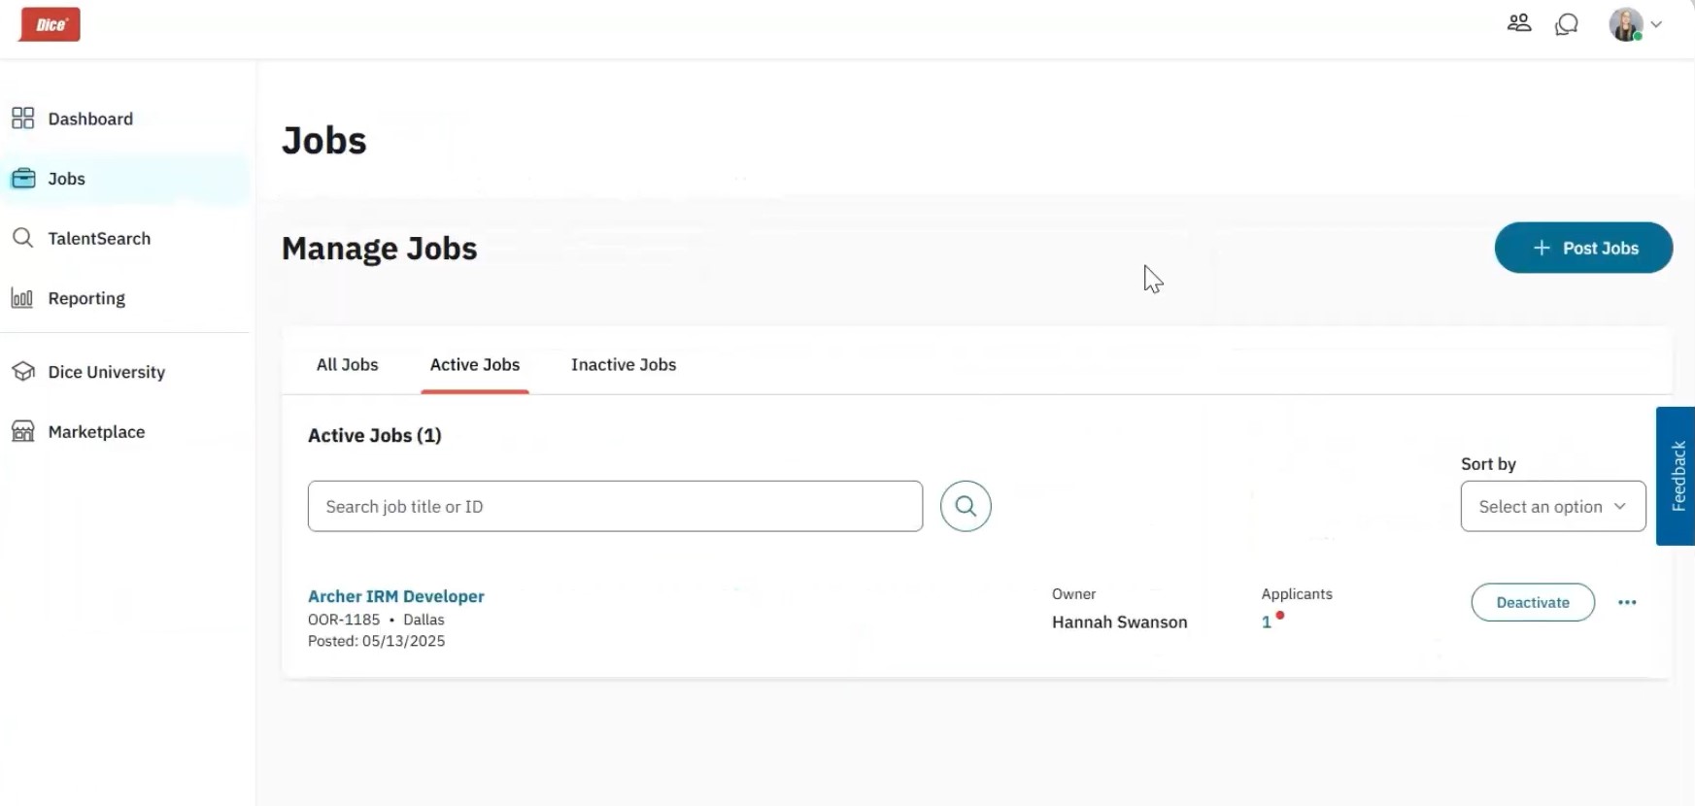Screen dimensions: 1695x806
Task: Switch to the All Jobs tab
Action: (347, 365)
